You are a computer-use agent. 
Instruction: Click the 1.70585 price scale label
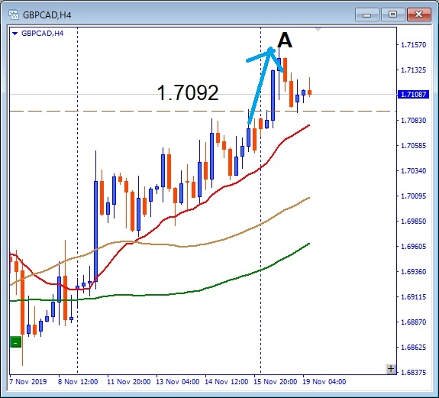click(x=414, y=146)
